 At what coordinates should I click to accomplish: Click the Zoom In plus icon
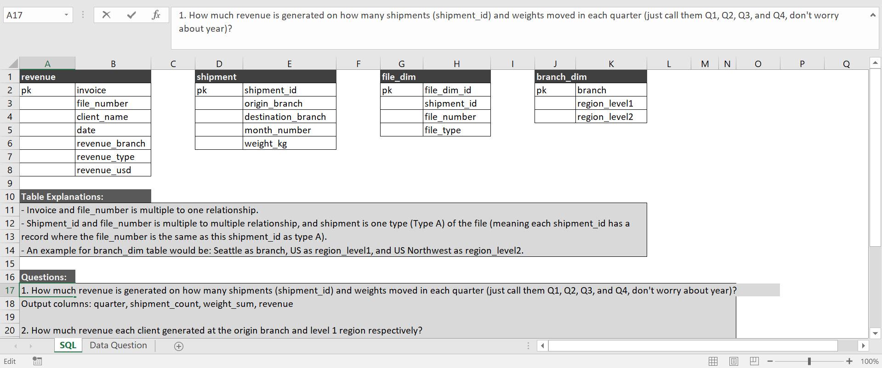point(850,361)
